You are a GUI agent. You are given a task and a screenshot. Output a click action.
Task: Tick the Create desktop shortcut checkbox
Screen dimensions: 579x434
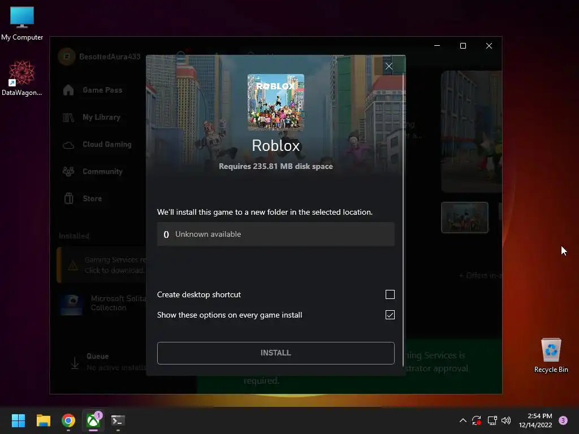[x=390, y=294]
